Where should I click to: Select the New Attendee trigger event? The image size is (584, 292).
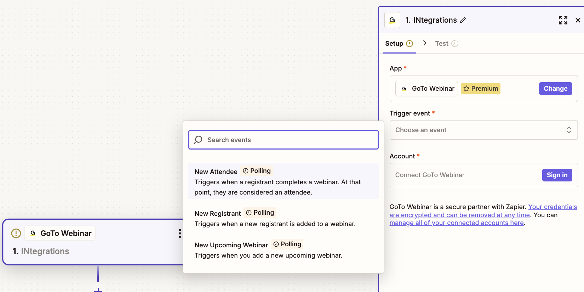click(x=283, y=181)
